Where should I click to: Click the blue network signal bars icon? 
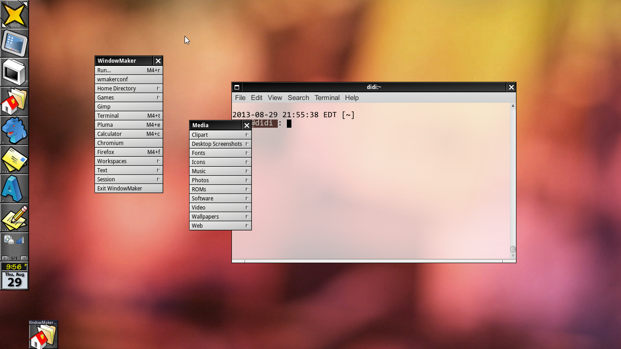coord(20,240)
